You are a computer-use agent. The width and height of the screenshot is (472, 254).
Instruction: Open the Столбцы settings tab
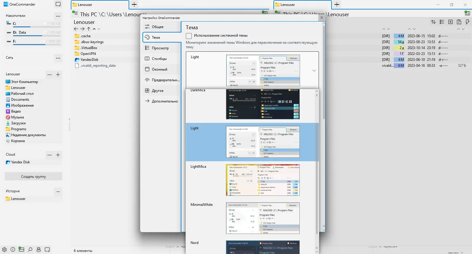[162, 59]
